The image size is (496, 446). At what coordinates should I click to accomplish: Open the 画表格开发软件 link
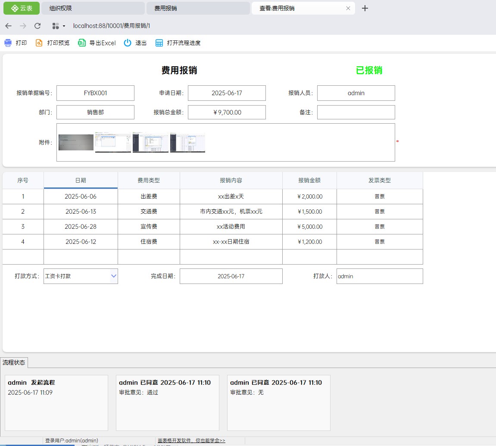click(191, 440)
